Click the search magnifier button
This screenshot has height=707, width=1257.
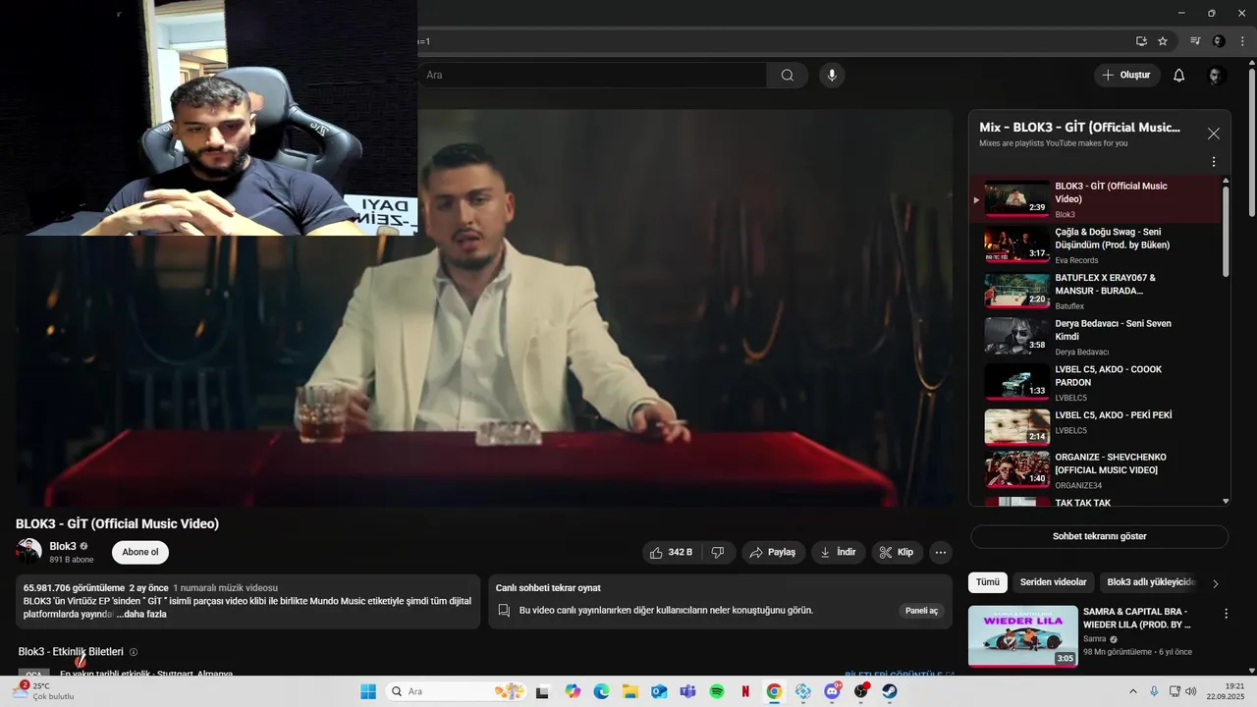(788, 75)
